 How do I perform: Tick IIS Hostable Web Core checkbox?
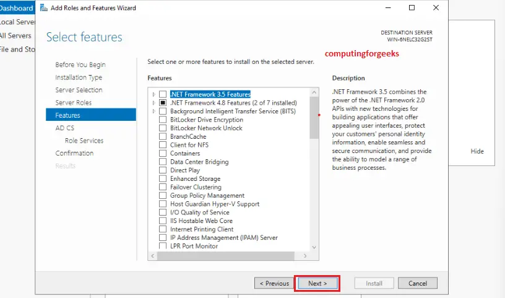point(163,221)
